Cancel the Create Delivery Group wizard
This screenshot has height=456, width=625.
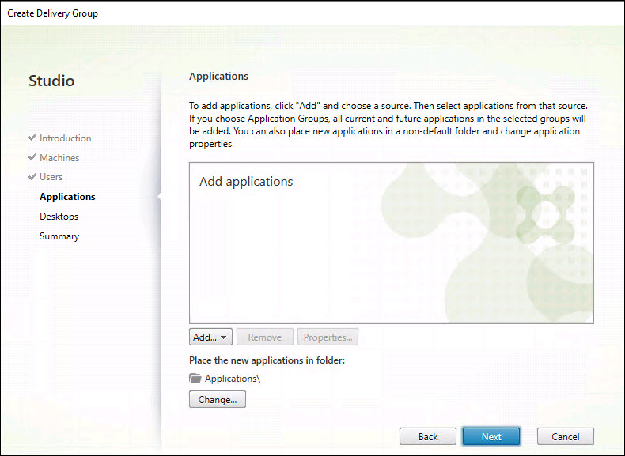pyautogui.click(x=565, y=436)
